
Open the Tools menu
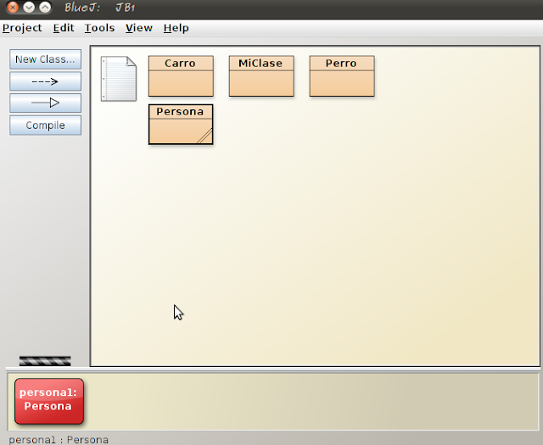(99, 28)
